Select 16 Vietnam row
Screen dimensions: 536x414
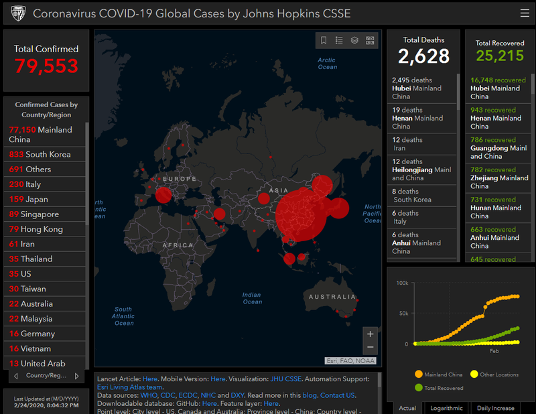pos(44,348)
